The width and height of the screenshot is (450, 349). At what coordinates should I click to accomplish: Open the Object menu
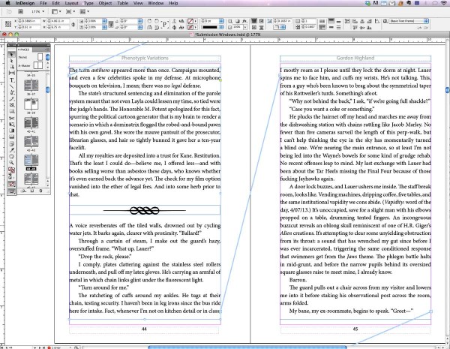point(105,3)
